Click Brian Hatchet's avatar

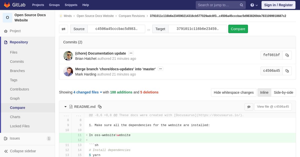[x=68, y=56]
